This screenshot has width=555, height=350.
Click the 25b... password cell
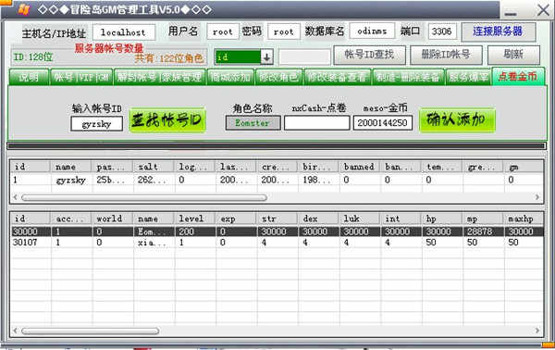click(113, 180)
